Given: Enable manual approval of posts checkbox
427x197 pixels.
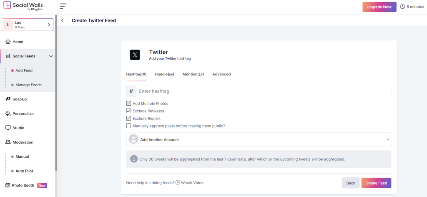Looking at the screenshot, I should click(128, 126).
